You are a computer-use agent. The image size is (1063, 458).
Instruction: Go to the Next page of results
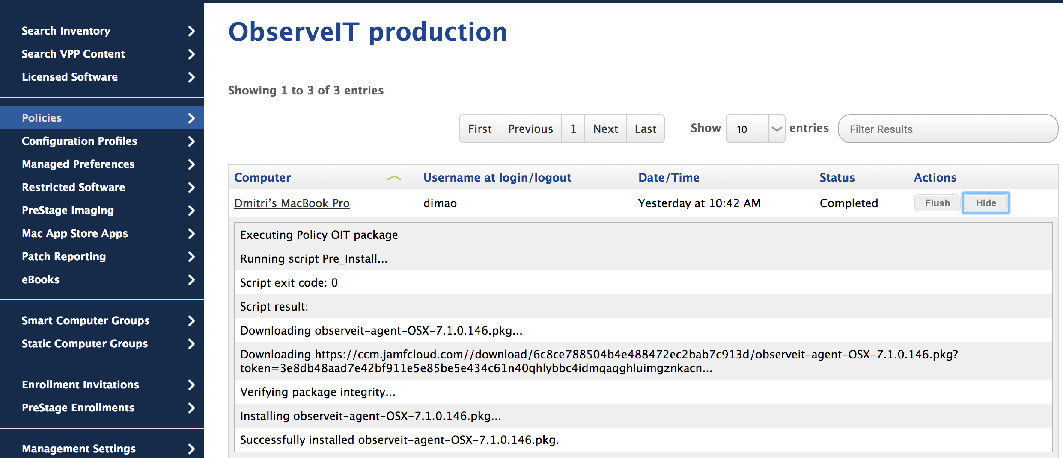coord(605,129)
